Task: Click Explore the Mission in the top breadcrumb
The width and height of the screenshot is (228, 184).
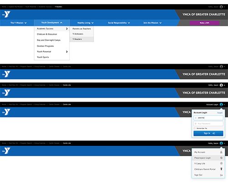Action: click(16, 7)
